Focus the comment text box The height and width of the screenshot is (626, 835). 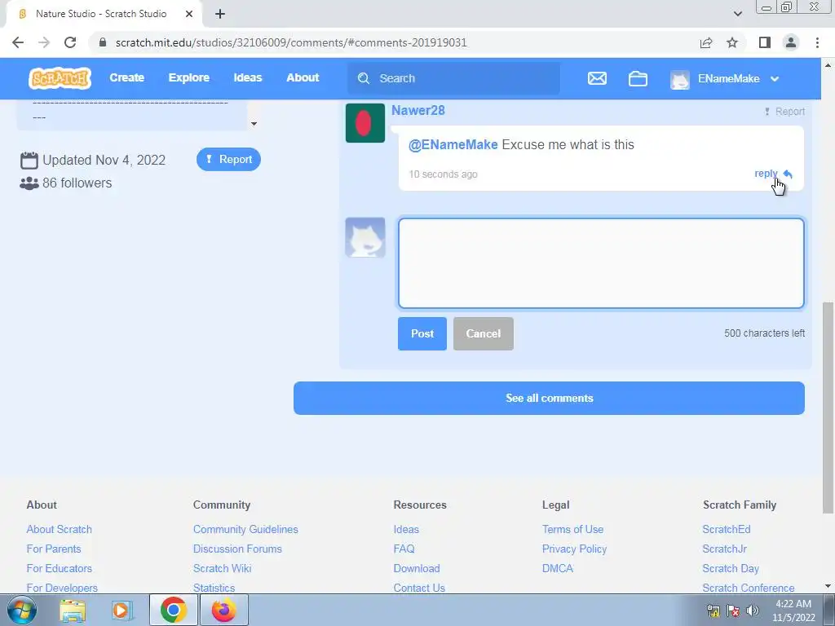601,263
